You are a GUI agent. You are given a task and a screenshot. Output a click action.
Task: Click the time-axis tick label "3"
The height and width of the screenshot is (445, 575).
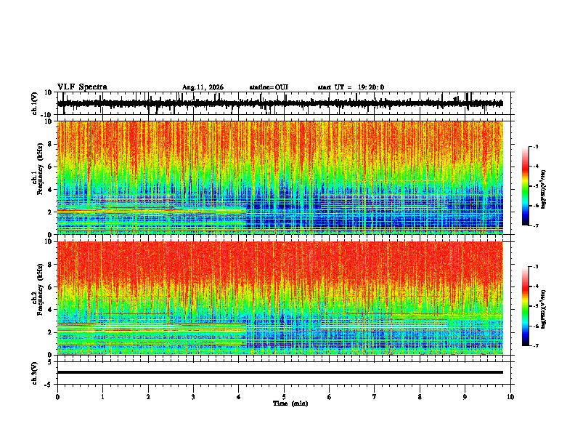click(193, 397)
